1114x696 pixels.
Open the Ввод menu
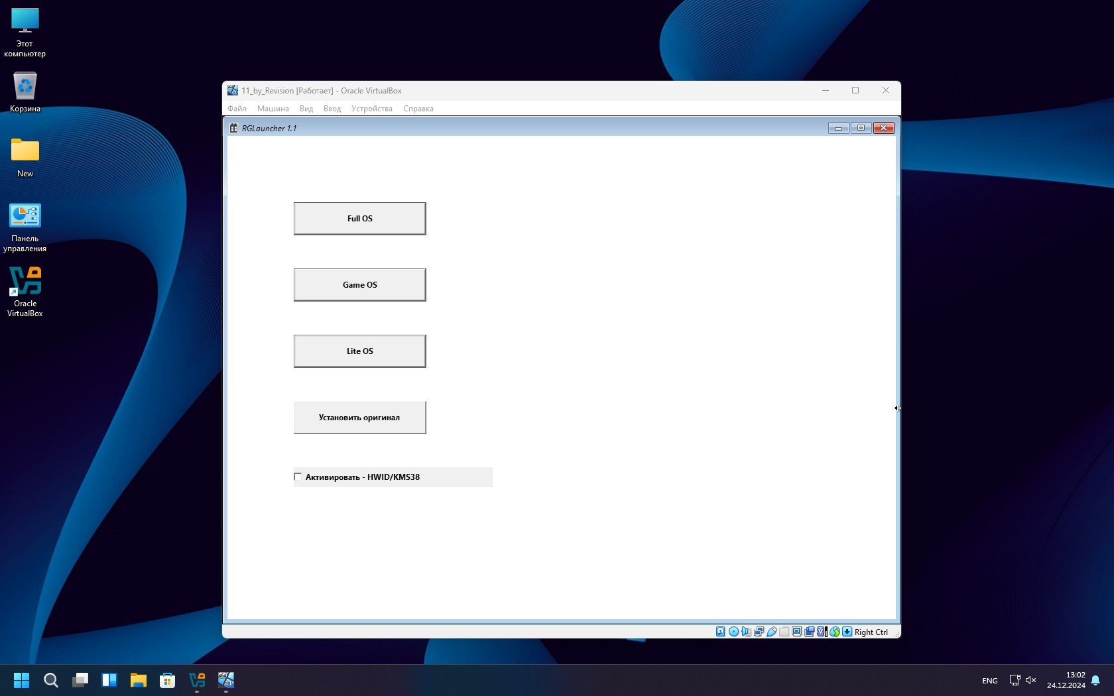pyautogui.click(x=332, y=109)
